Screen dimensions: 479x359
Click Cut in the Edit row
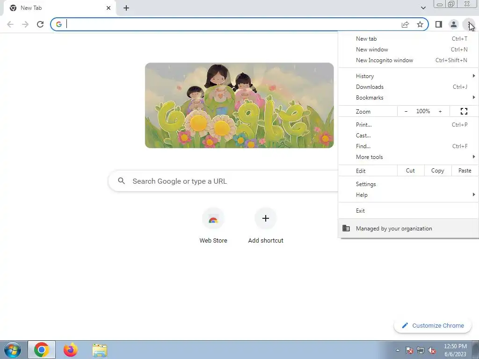[411, 171]
